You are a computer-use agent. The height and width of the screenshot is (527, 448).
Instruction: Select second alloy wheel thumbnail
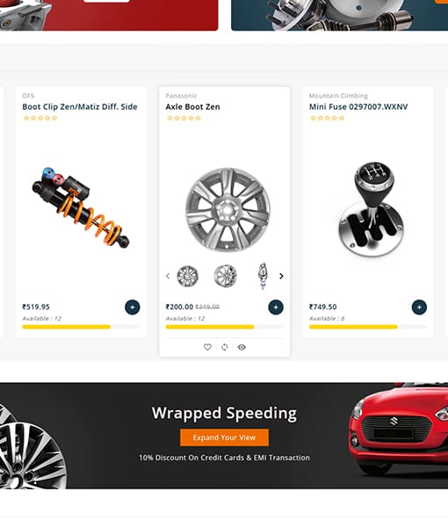click(225, 276)
